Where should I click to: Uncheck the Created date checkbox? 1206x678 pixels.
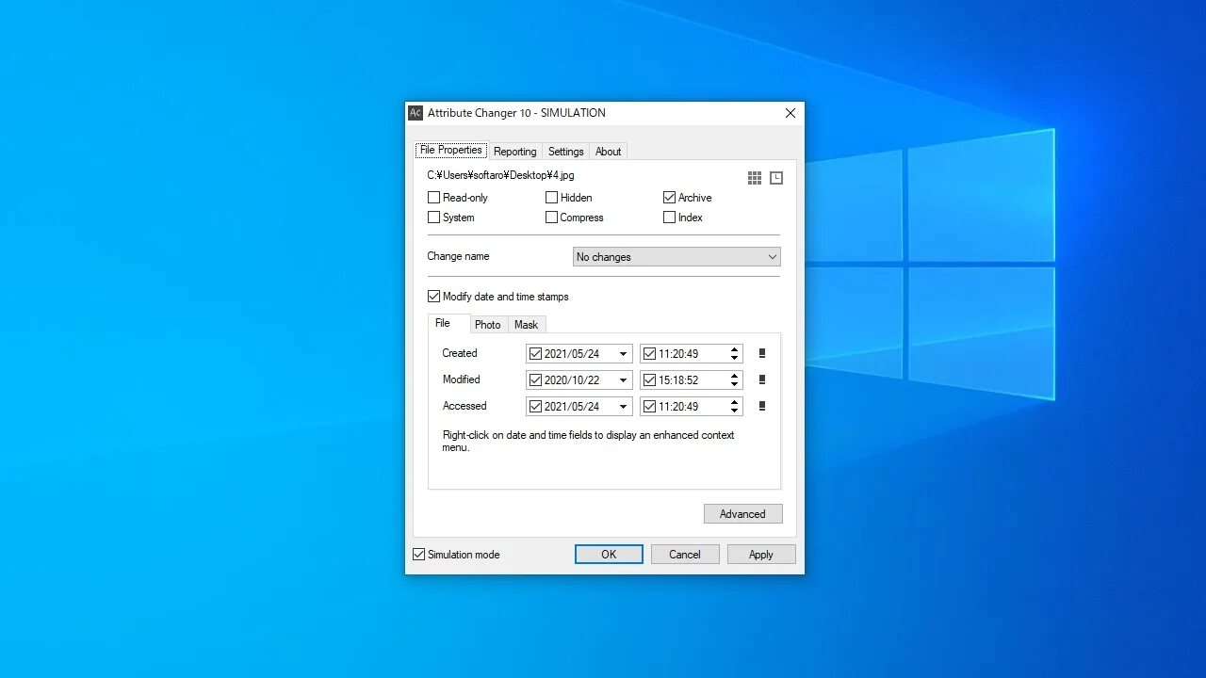(x=535, y=354)
